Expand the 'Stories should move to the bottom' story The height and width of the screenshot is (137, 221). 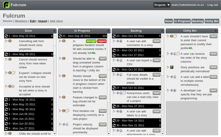(60, 76)
